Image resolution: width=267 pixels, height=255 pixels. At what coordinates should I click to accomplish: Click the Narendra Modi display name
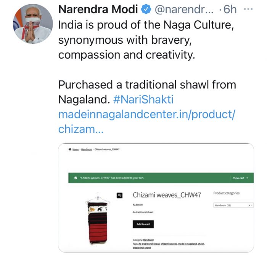coord(98,10)
